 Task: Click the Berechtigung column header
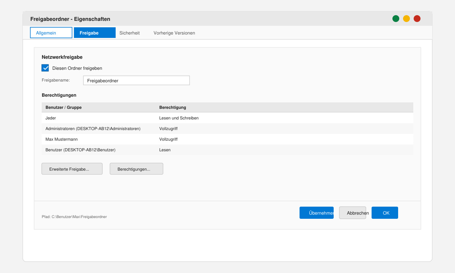pos(173,107)
